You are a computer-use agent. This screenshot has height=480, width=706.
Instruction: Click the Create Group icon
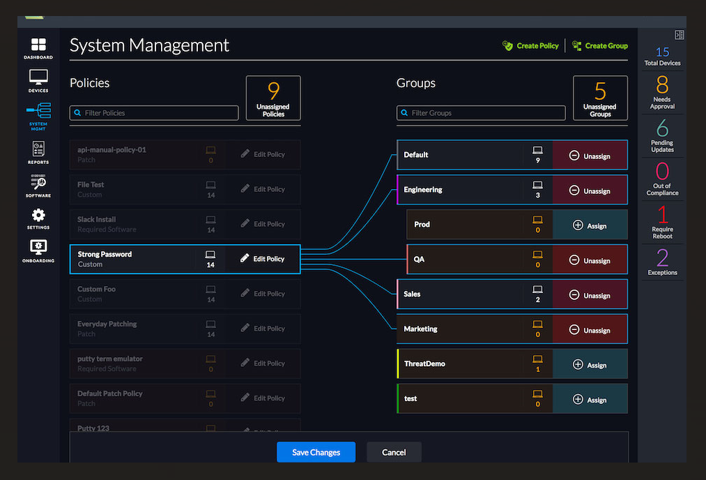576,45
